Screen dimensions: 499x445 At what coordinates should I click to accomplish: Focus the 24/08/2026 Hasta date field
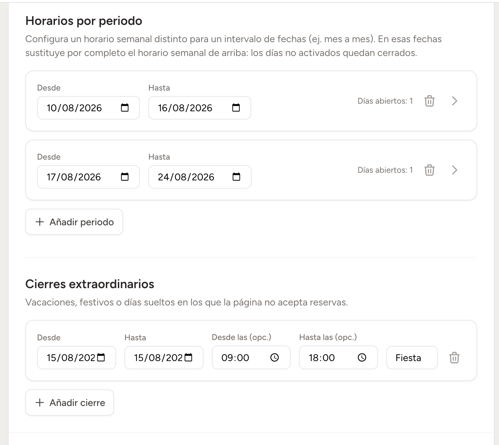(200, 177)
